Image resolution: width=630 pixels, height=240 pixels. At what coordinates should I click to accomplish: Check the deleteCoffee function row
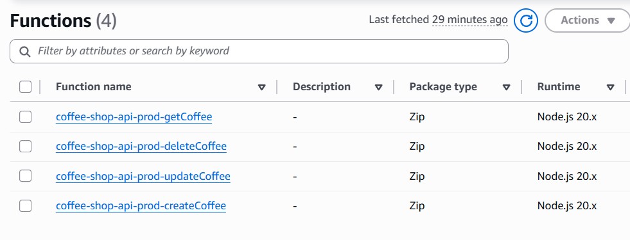[25, 147]
